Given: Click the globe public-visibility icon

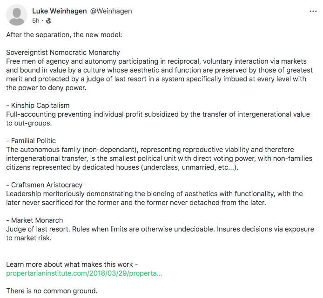Looking at the screenshot, I should click(48, 21).
